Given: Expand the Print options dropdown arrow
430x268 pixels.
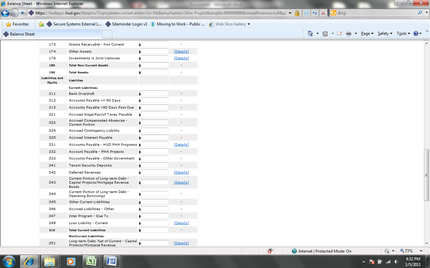Looking at the screenshot, I should 356,33.
